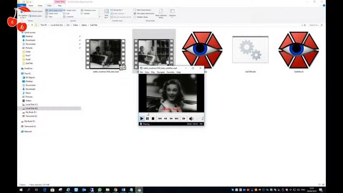The image size is (343, 193).
Task: Click the Explorer search box
Action: 316,25
